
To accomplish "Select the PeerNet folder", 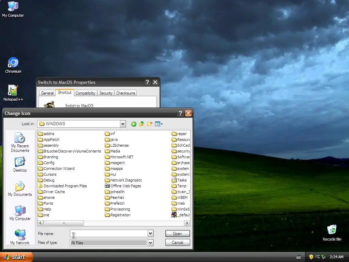I will point(115,198).
